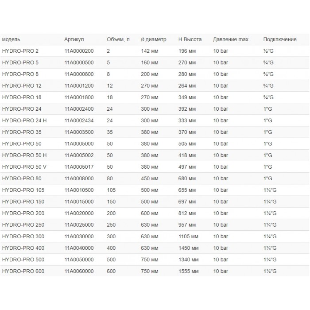This screenshot has width=310, height=310.
Task: Click article number 11A0002400
Action: pos(79,109)
